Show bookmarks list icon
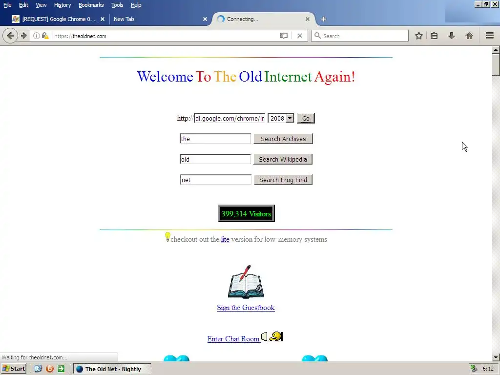The width and height of the screenshot is (500, 375). click(434, 36)
